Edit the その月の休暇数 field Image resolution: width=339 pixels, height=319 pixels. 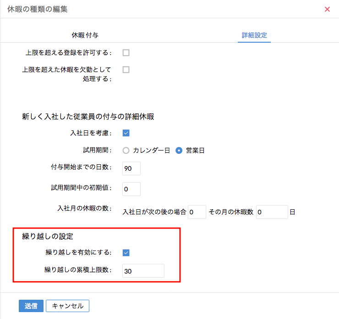click(x=272, y=212)
